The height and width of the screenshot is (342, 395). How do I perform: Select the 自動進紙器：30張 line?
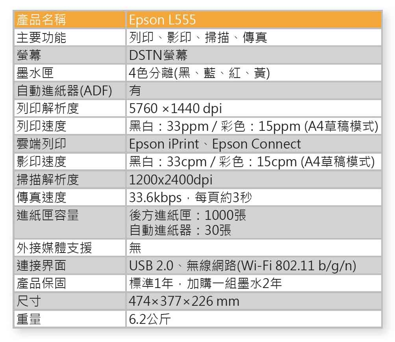180,230
